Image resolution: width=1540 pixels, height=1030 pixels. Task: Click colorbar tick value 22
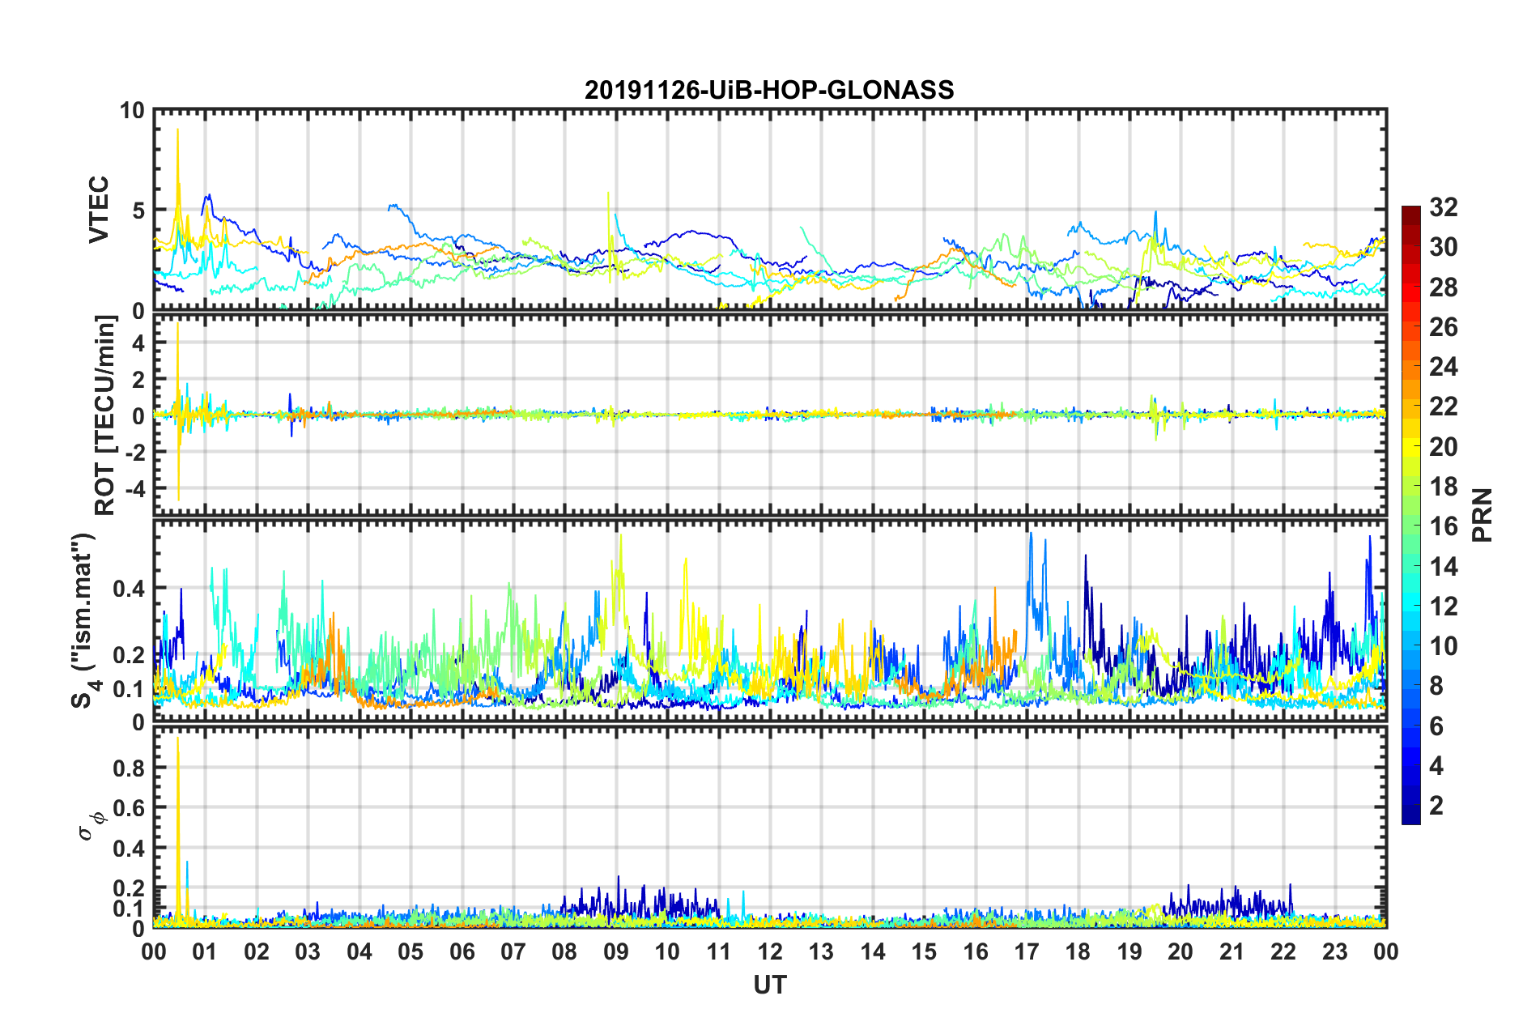point(1443,406)
